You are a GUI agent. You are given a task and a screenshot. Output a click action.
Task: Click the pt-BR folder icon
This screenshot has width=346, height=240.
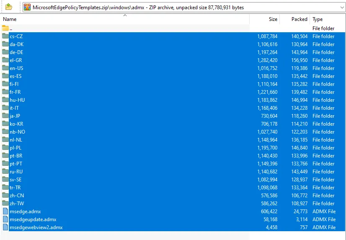5,155
